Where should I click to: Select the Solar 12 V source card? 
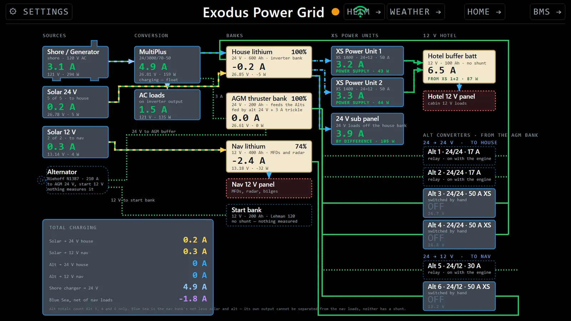[75, 142]
